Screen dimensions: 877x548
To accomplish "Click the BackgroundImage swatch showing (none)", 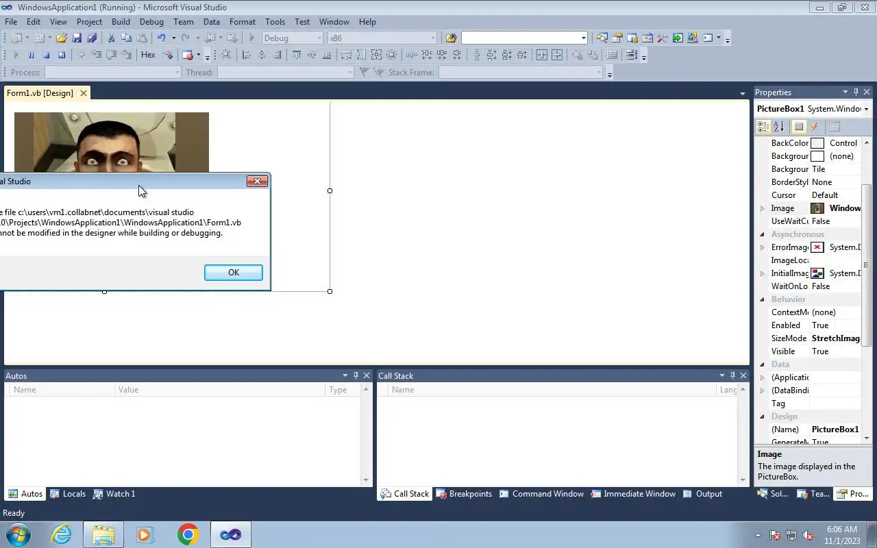I will pos(817,156).
